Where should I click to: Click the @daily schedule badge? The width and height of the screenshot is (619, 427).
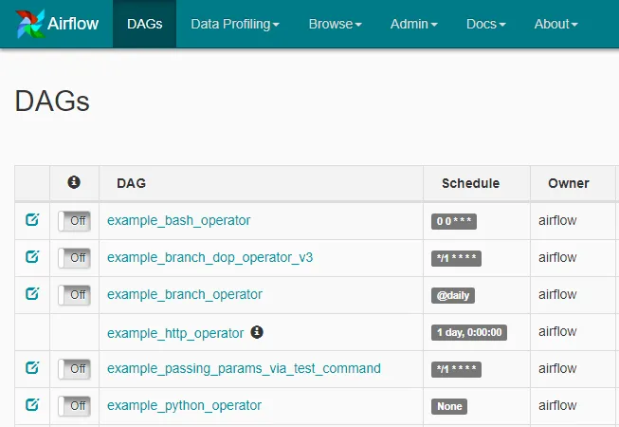(x=453, y=295)
